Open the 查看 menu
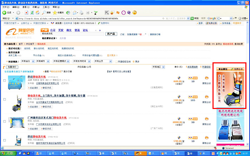250x156 pixels. click(x=26, y=7)
